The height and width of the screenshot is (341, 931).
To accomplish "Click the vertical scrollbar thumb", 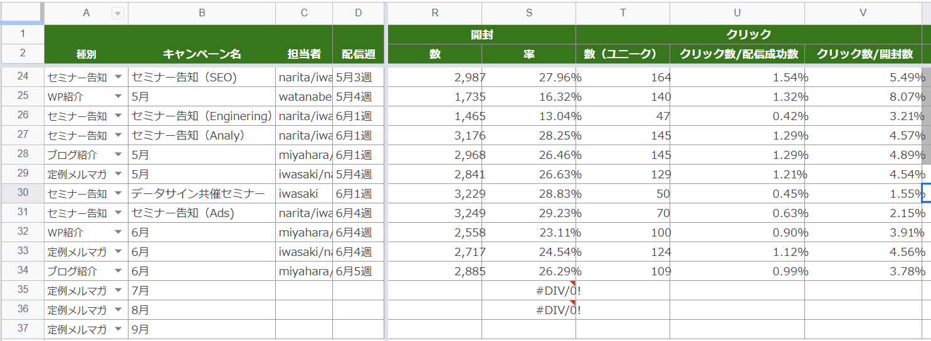I will point(926,113).
